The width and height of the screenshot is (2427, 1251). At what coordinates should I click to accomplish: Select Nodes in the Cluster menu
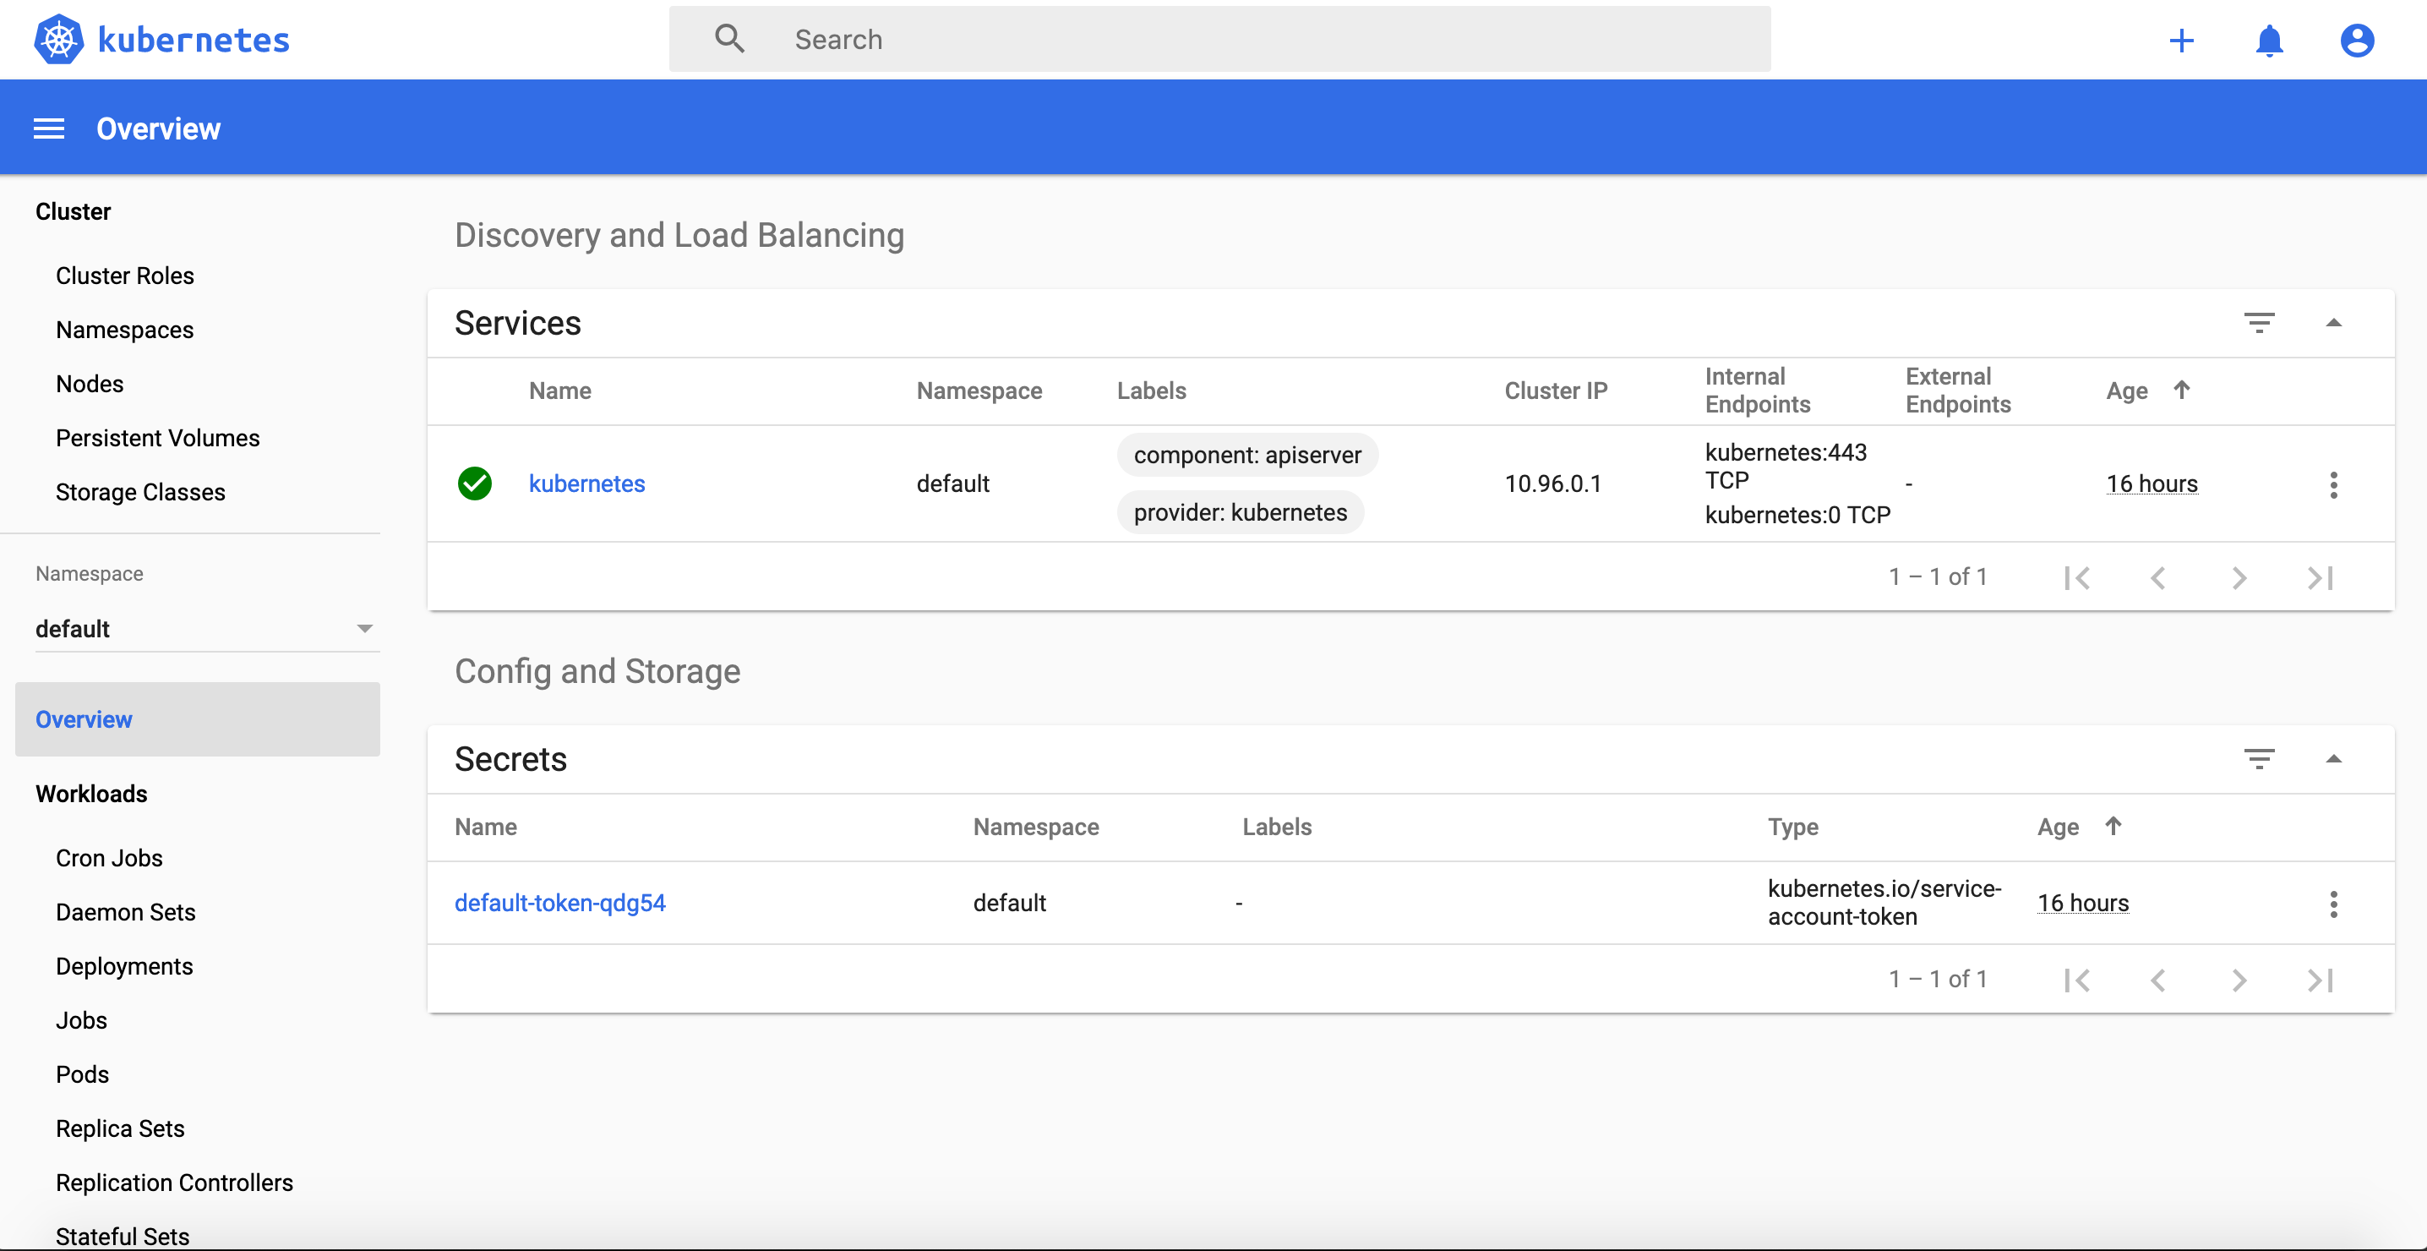pyautogui.click(x=90, y=384)
